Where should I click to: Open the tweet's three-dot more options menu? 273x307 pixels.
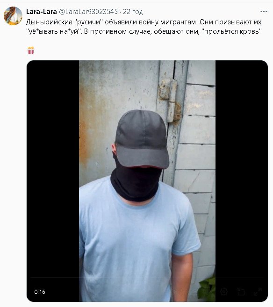click(x=264, y=12)
